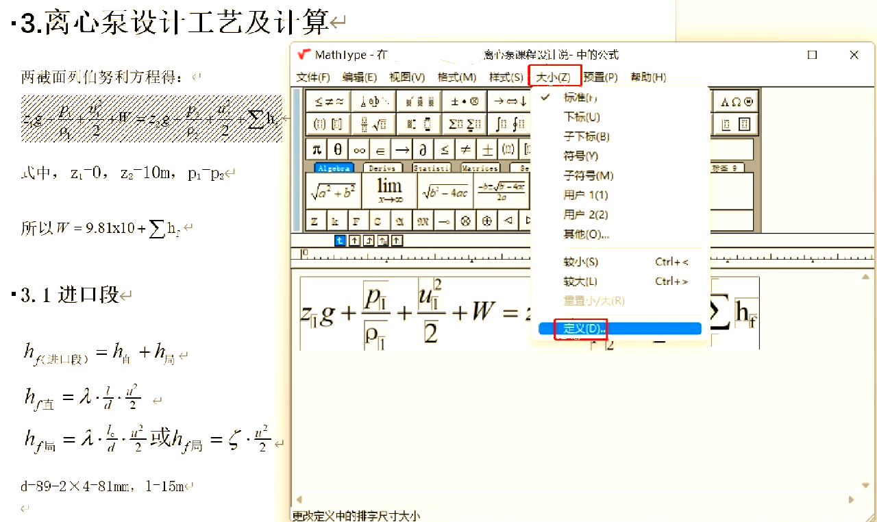Insert the circled plus symbol (⊕)
Viewport: 877px width, 522px height.
tap(486, 221)
